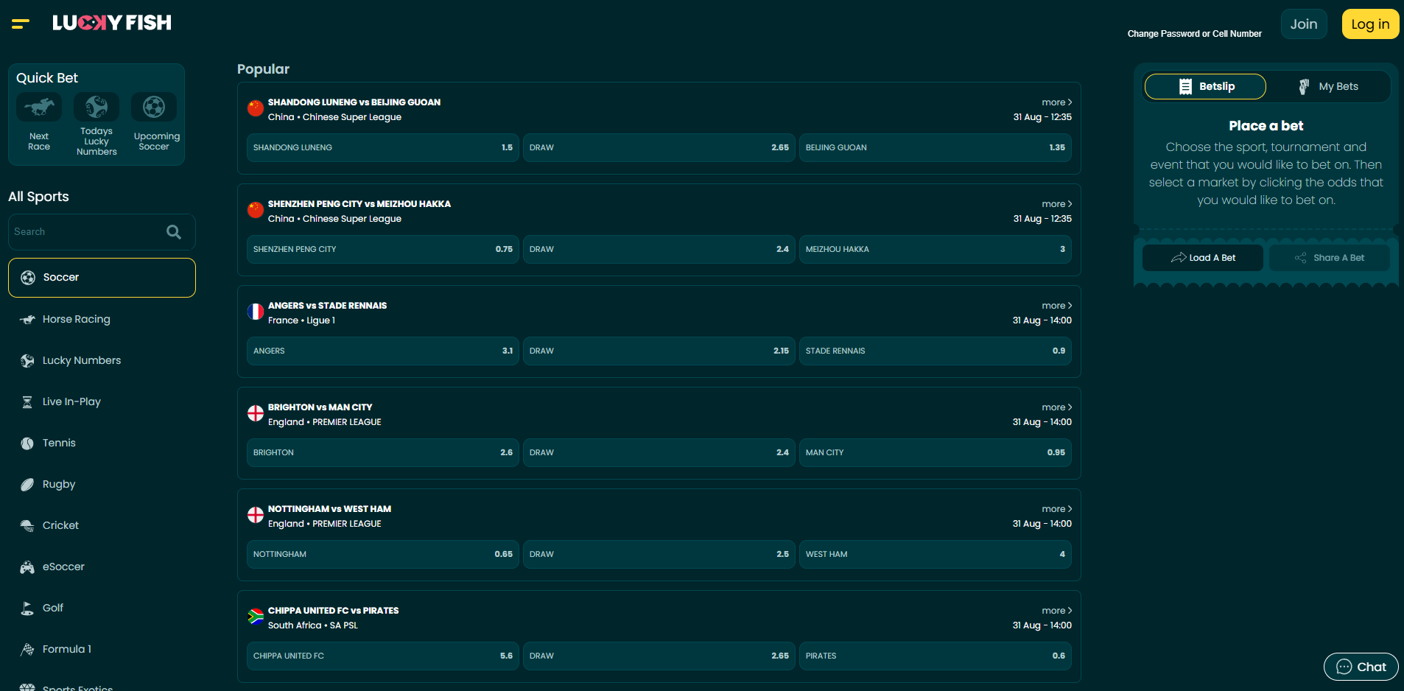This screenshot has width=1404, height=691.
Task: Expand more markets for Shenzhen Peng City match
Action: coord(1057,204)
